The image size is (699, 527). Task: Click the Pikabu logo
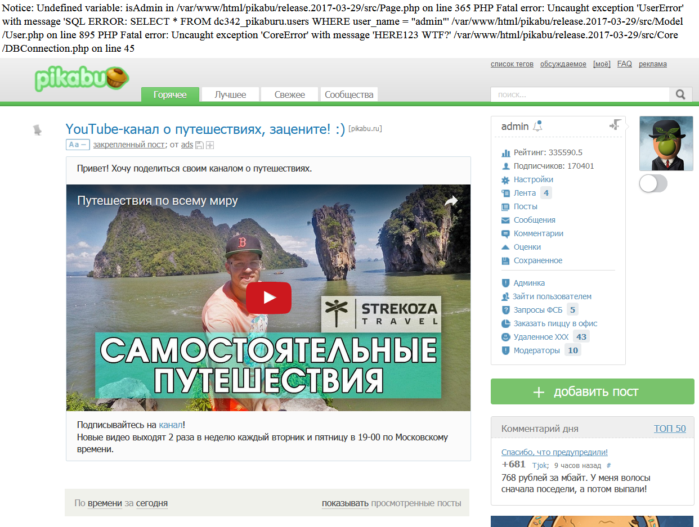click(x=82, y=79)
